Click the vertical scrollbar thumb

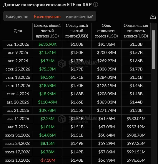pos(154,50)
